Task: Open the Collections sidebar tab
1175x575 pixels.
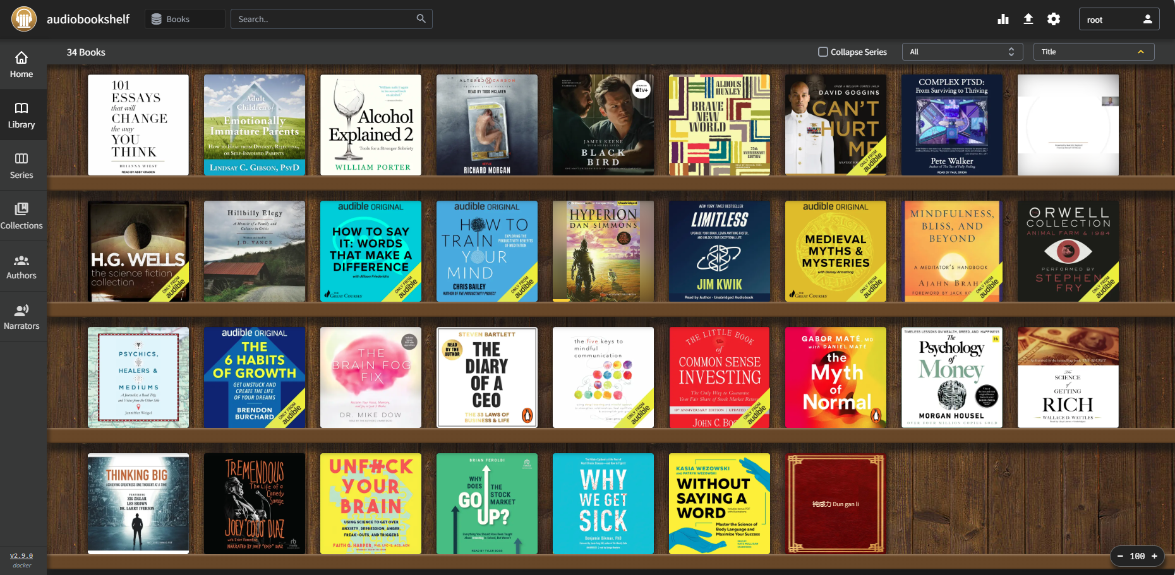Action: click(x=21, y=216)
